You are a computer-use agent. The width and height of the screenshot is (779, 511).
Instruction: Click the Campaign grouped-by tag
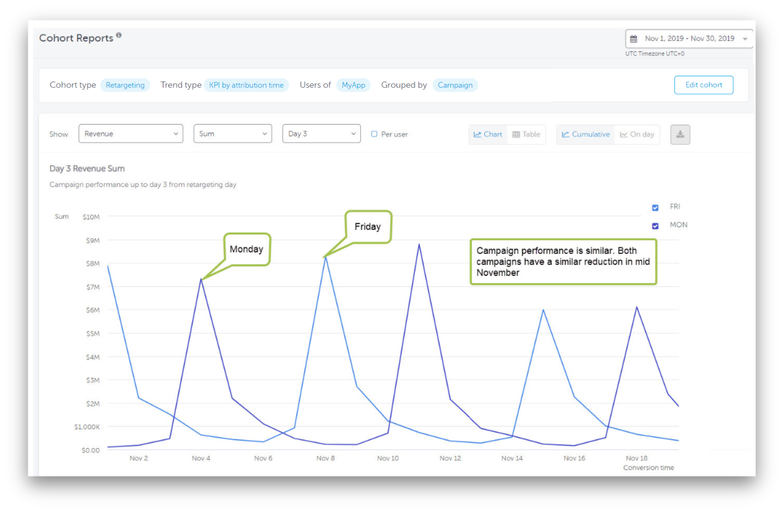coord(455,85)
